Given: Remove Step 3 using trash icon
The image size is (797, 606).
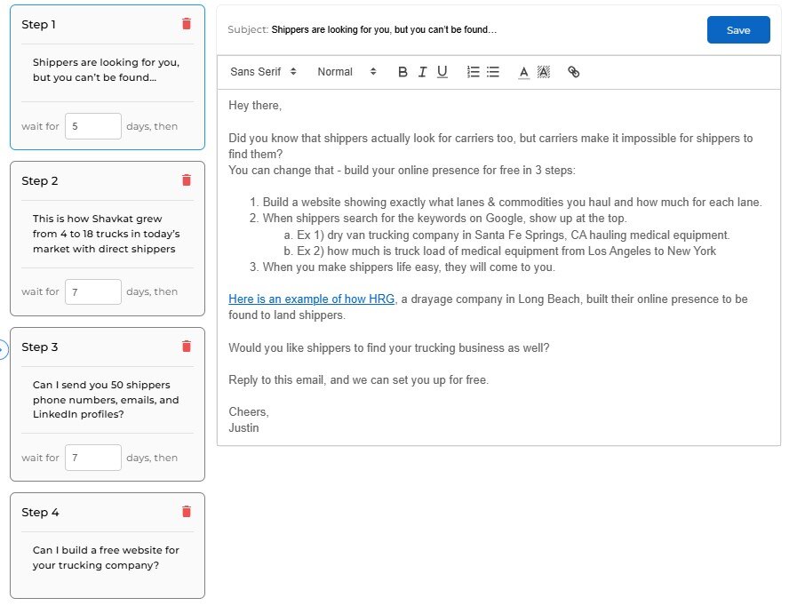Looking at the screenshot, I should (x=186, y=347).
